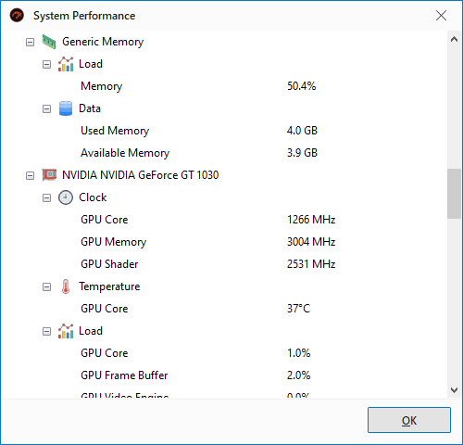Collapse the Clock section

46,197
